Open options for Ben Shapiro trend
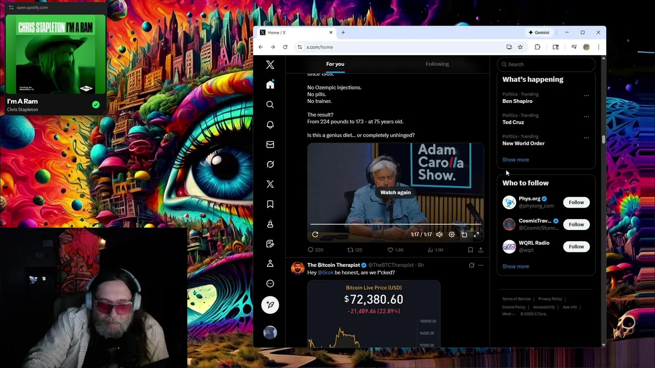Screen dimensions: 655x368 coord(586,95)
